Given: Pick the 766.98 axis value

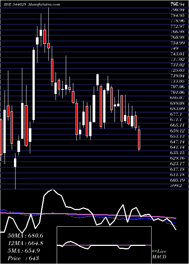Looking at the screenshot, I should 178,32.
